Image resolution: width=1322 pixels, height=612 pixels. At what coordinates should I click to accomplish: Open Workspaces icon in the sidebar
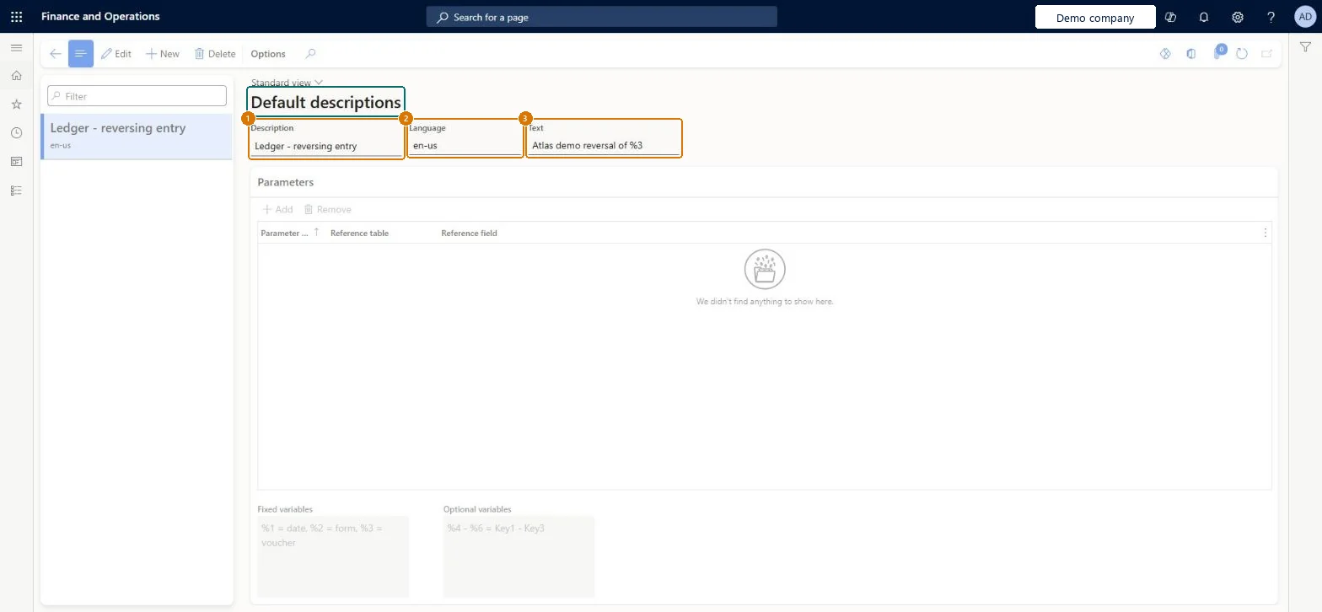(16, 162)
